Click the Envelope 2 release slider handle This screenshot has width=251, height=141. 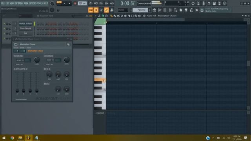click(37, 91)
